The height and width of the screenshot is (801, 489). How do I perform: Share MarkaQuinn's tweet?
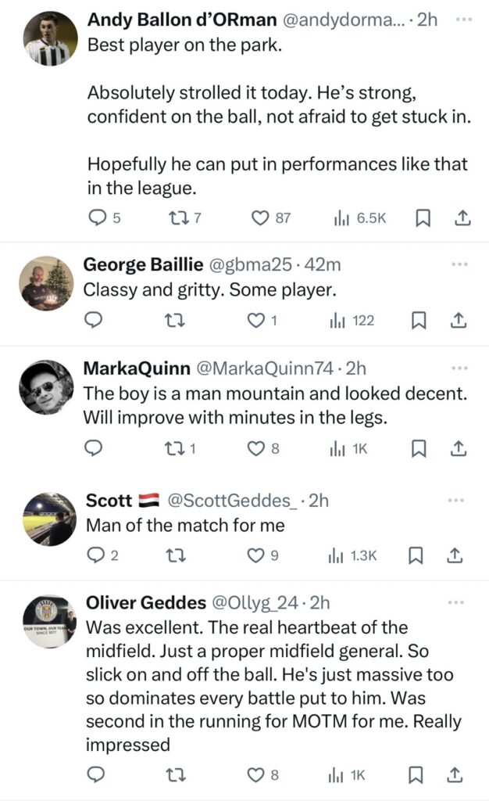point(459,448)
